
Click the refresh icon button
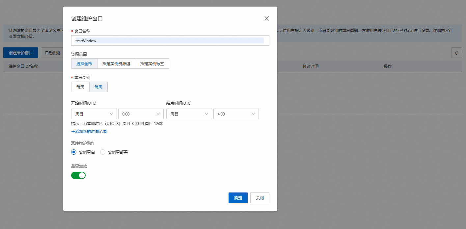tap(456, 53)
